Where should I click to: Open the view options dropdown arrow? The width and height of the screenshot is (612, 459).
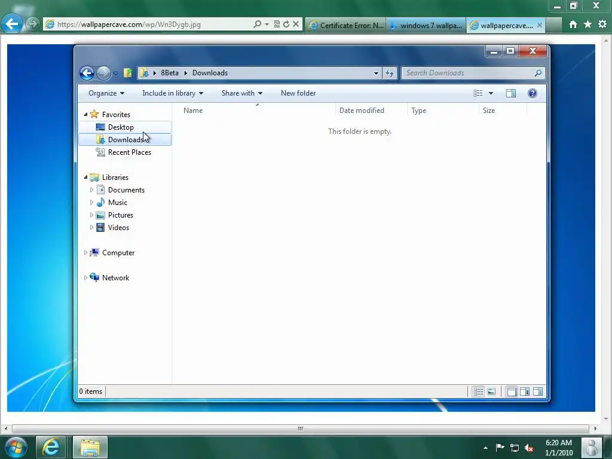[491, 93]
